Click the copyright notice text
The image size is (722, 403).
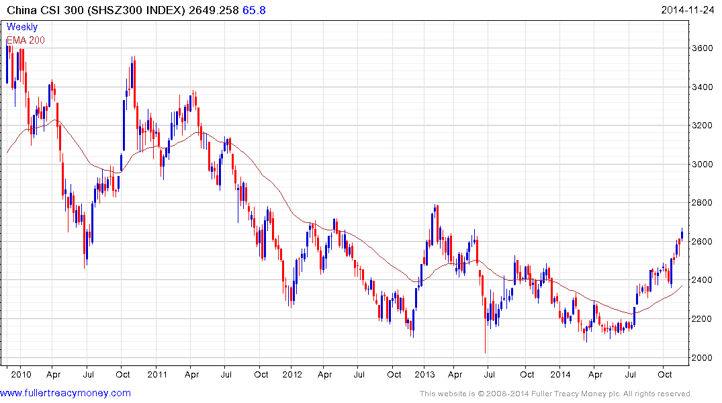point(556,394)
